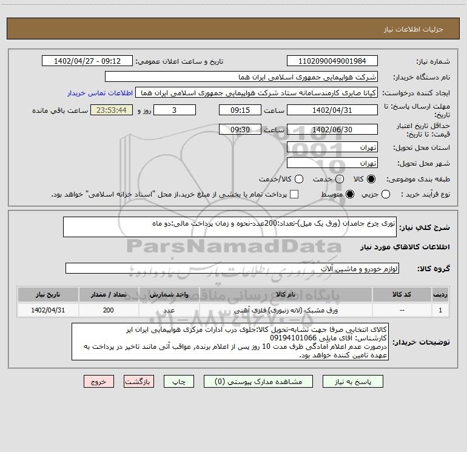Screen dimensions: 467x452
Task: Click the unit cell عدد in table
Action: coord(169,310)
